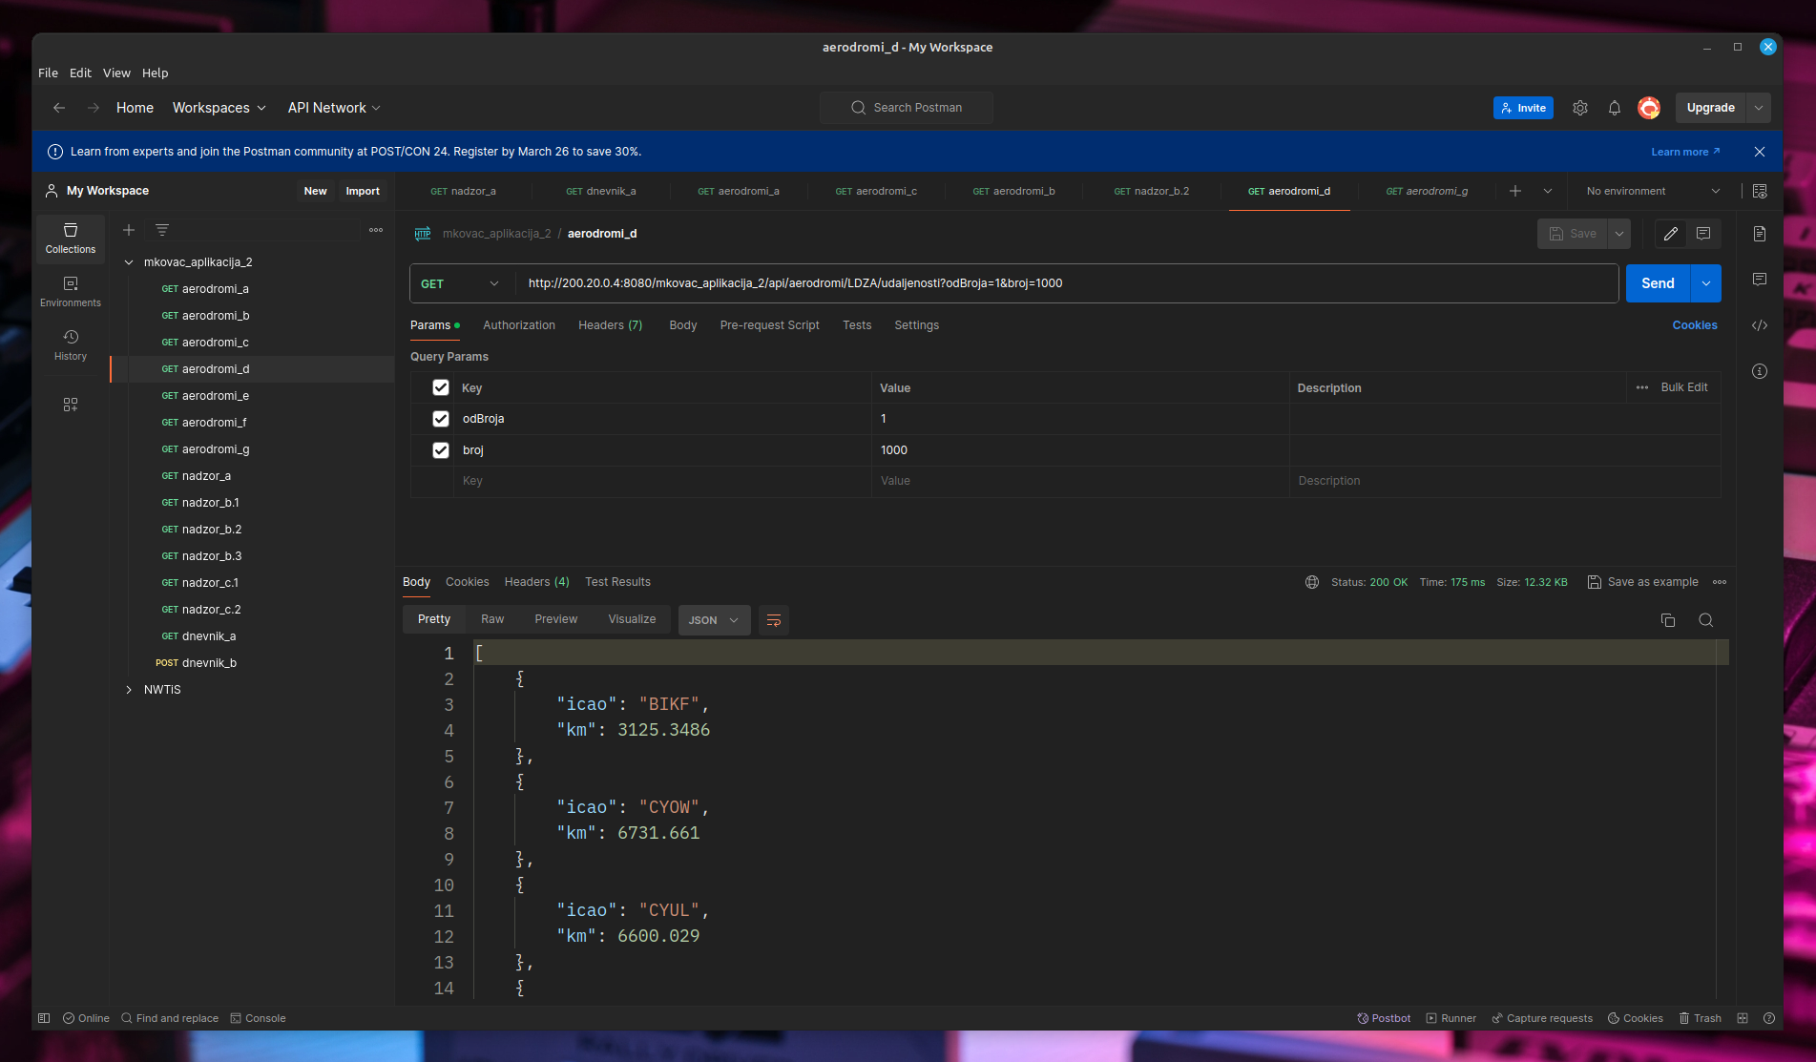The image size is (1816, 1062).
Task: Click Bulk Edit for params
Action: (1684, 387)
